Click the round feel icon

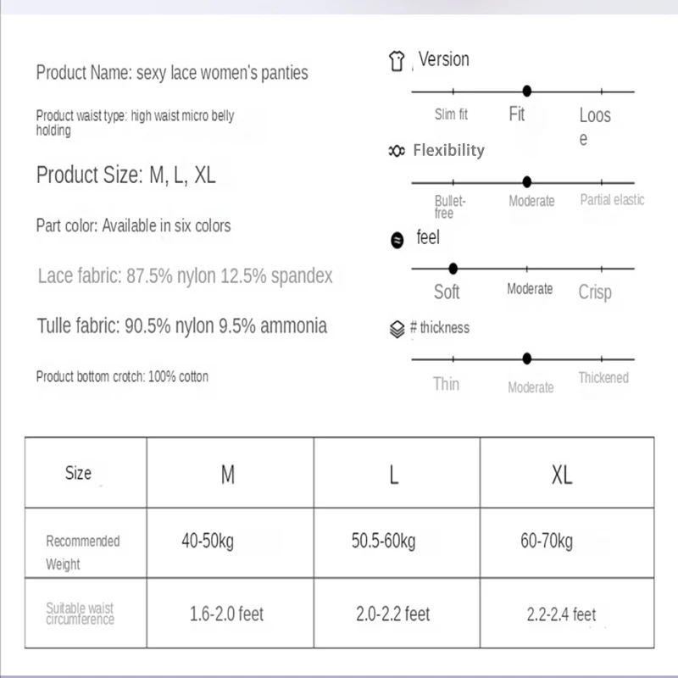[x=396, y=241]
